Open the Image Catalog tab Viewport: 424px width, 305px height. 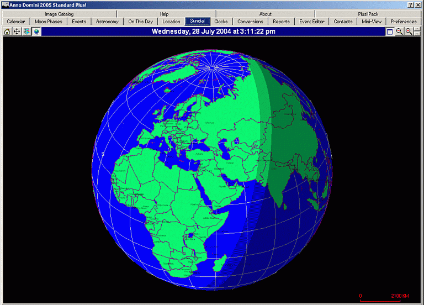[59, 14]
